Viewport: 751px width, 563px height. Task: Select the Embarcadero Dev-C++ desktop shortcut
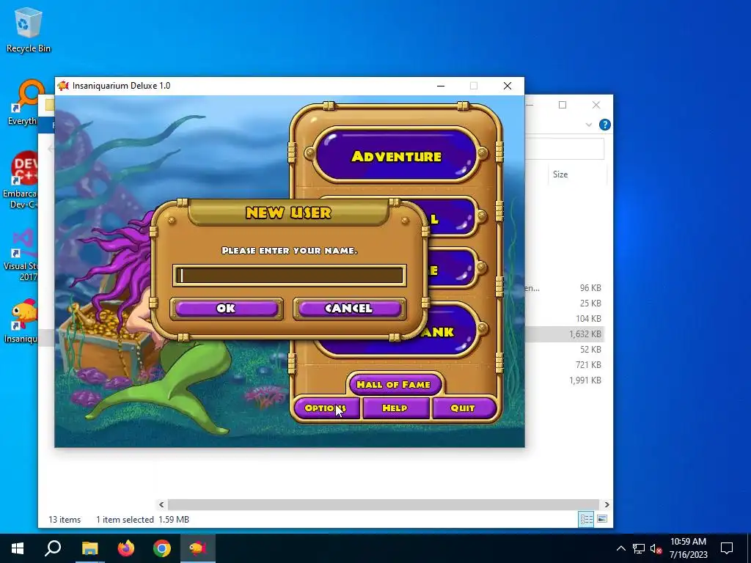tap(20, 180)
